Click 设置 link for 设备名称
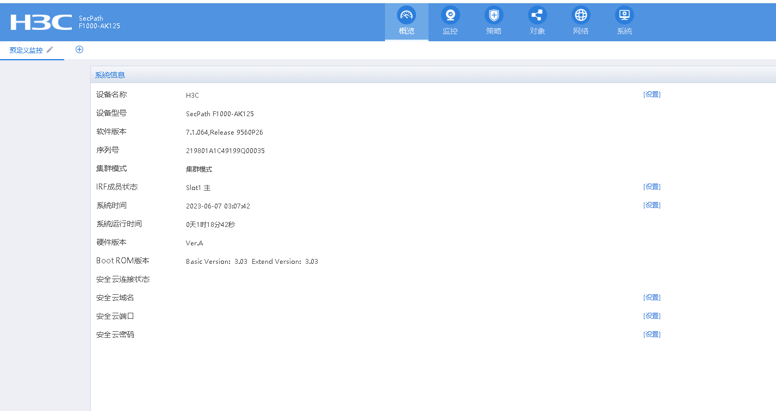 pos(651,94)
